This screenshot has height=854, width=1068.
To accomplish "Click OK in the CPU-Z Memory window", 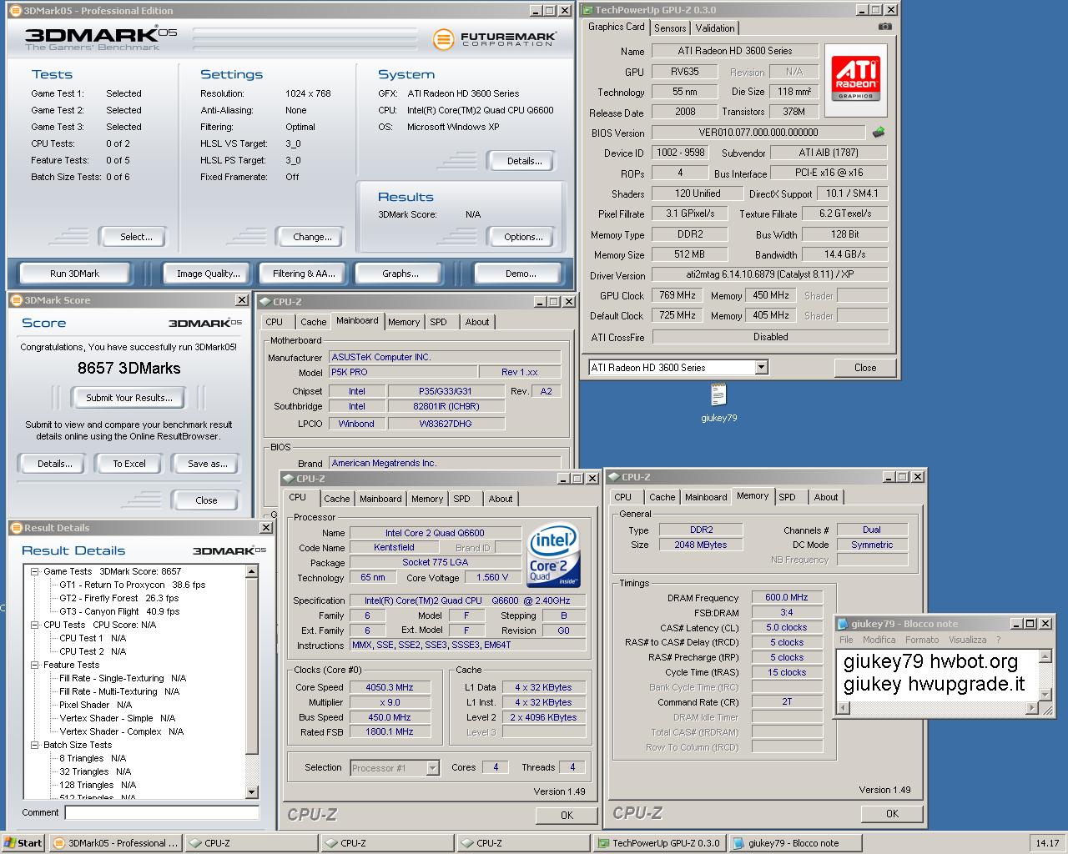I will 892,814.
